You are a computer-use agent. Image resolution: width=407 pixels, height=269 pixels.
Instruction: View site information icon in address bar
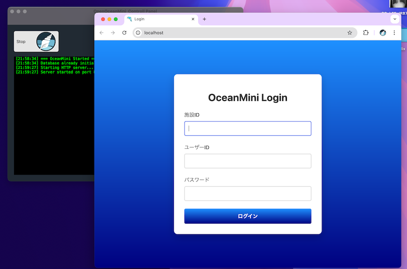pyautogui.click(x=138, y=32)
